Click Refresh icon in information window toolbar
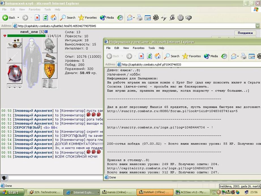The image size is (261, 196). (x=149, y=56)
